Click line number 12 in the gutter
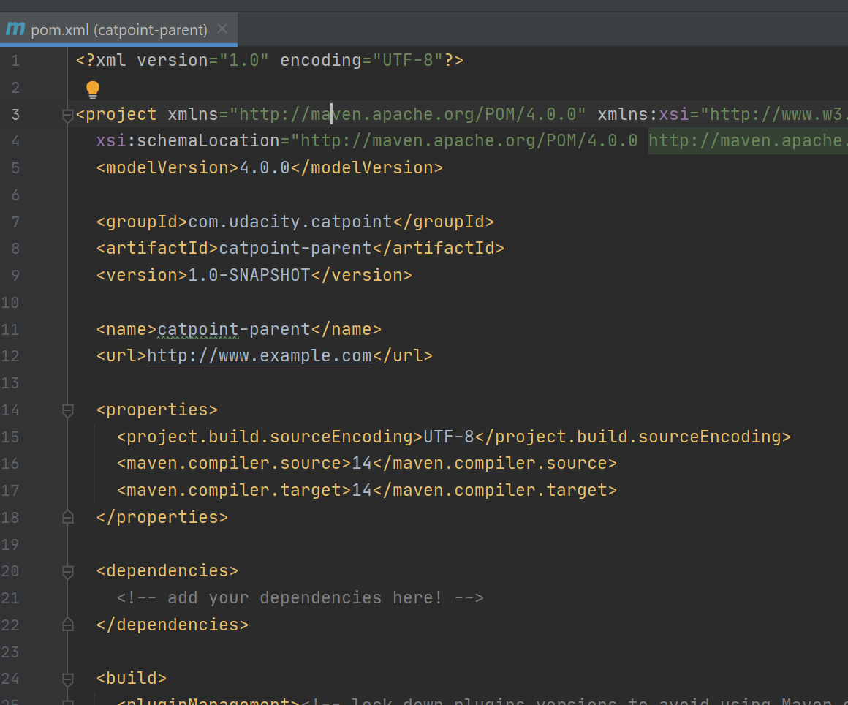848x705 pixels. tap(10, 356)
